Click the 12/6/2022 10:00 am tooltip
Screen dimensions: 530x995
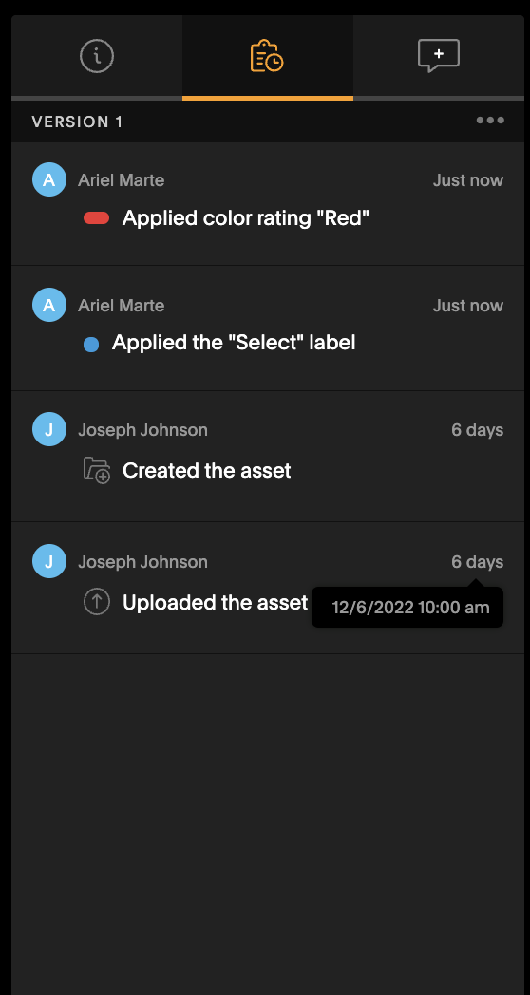[407, 608]
